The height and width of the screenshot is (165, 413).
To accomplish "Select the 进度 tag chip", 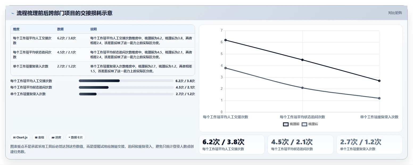I will point(56,137).
